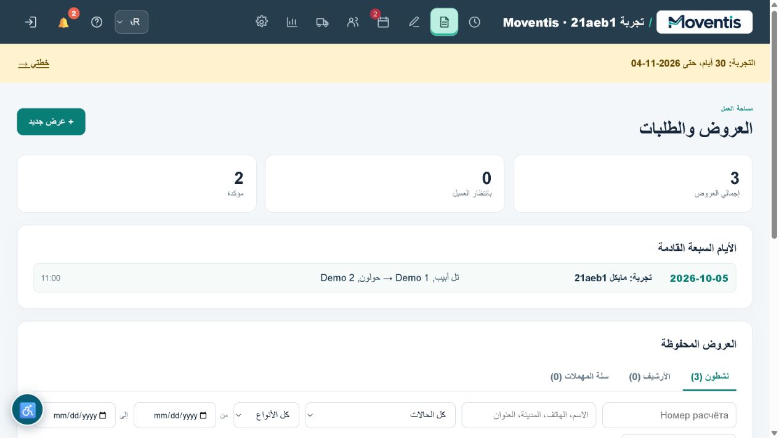
Task: Open the statistics chart icon
Action: point(292,22)
